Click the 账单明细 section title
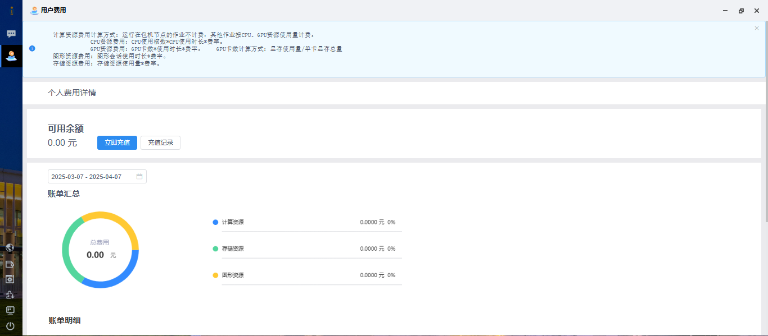 [x=65, y=320]
